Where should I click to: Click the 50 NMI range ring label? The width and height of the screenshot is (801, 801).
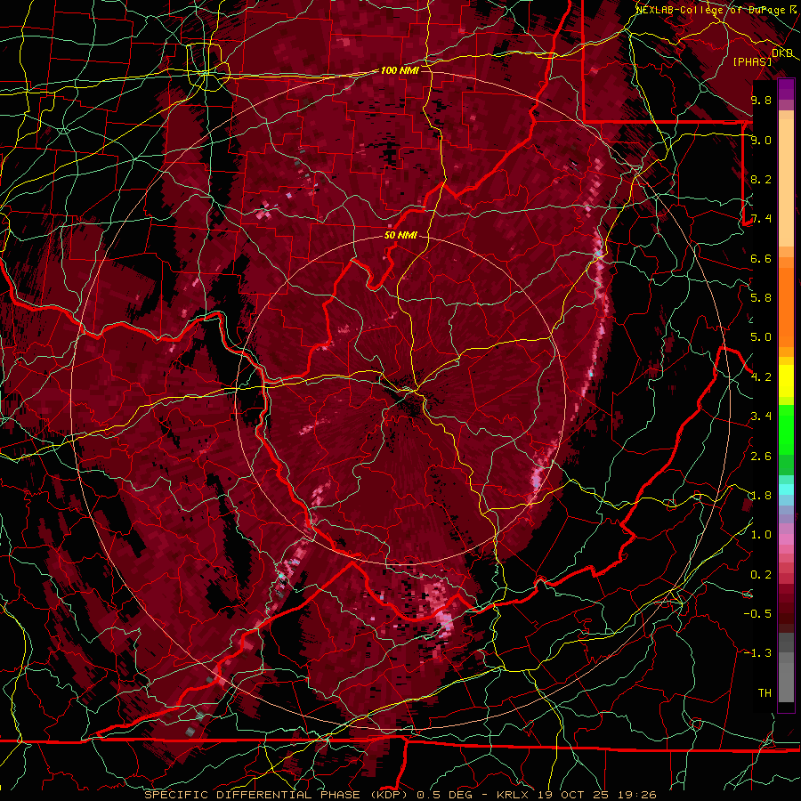point(400,236)
